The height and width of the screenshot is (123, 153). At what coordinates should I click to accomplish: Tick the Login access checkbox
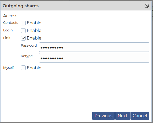(23, 31)
